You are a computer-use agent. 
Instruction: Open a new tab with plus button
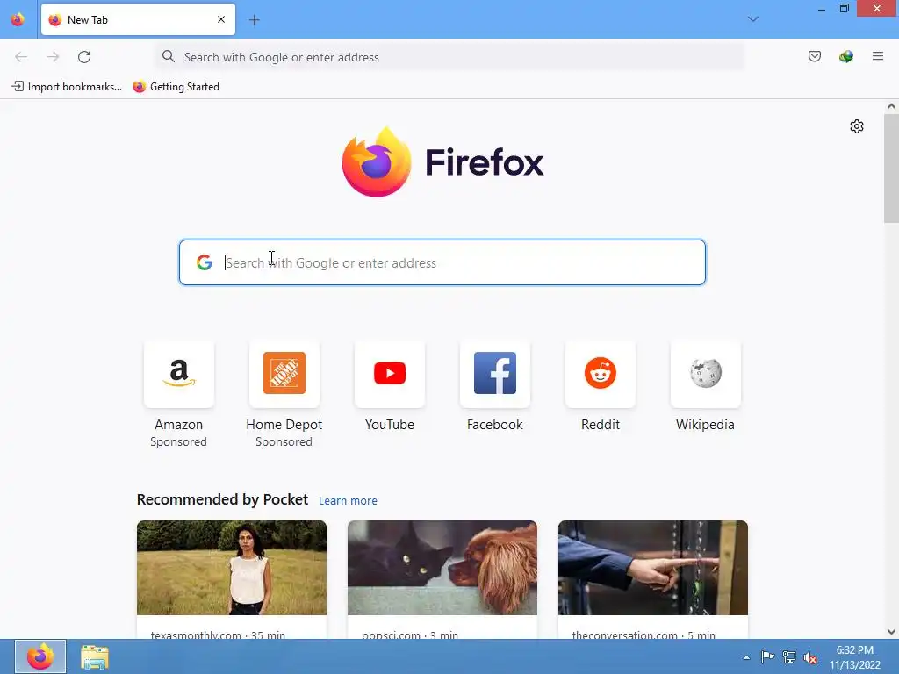coord(254,20)
